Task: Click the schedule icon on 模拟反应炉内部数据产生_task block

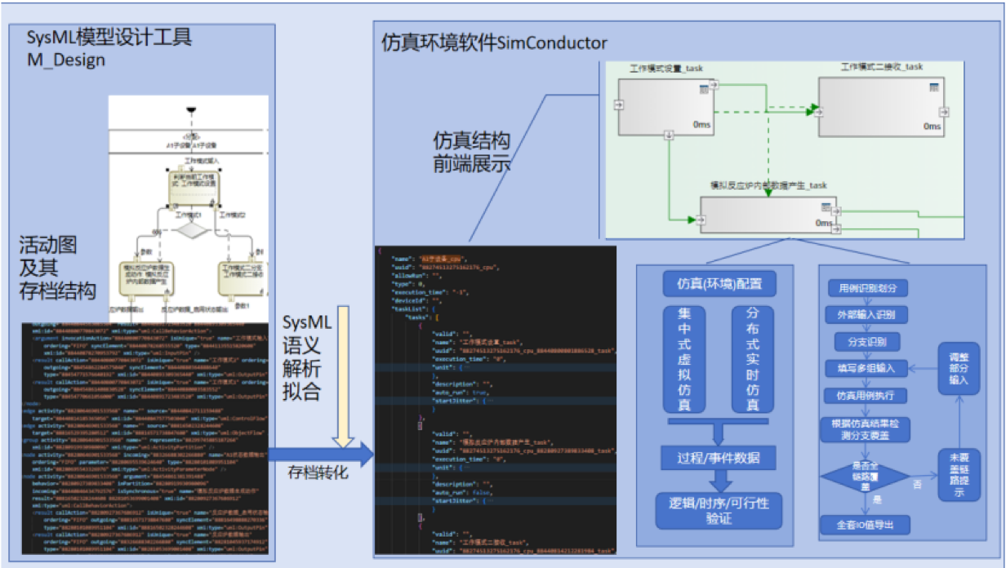Action: point(825,206)
